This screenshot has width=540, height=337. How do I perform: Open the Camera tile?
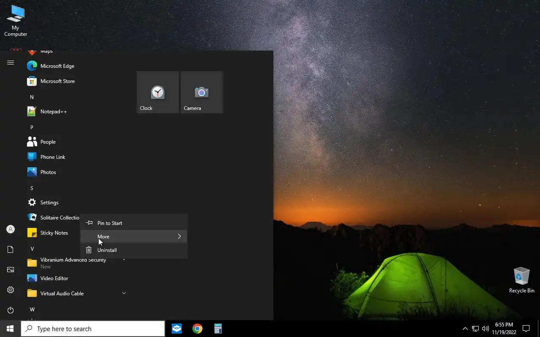point(202,92)
